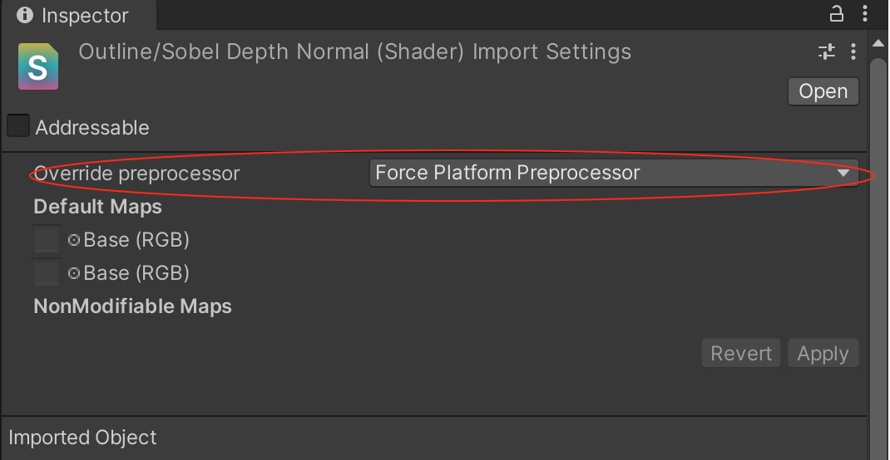This screenshot has height=460, width=890.
Task: Click the shader asset icon in header
Action: tap(38, 66)
